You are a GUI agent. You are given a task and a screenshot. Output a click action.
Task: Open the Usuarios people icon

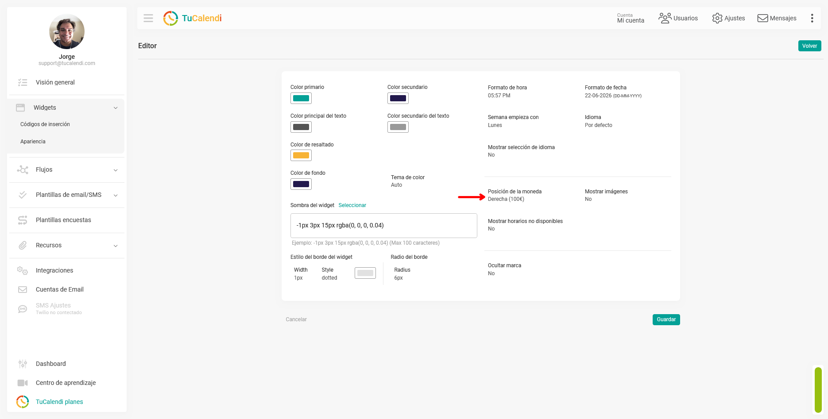click(x=665, y=18)
